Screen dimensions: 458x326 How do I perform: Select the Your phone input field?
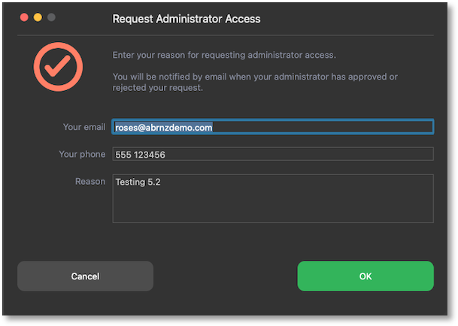coord(273,154)
